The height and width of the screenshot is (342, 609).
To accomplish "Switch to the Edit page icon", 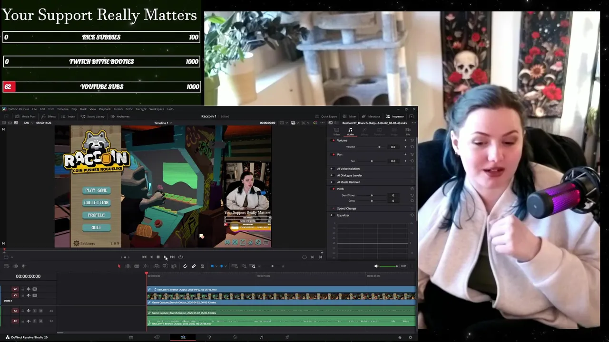I will click(183, 337).
